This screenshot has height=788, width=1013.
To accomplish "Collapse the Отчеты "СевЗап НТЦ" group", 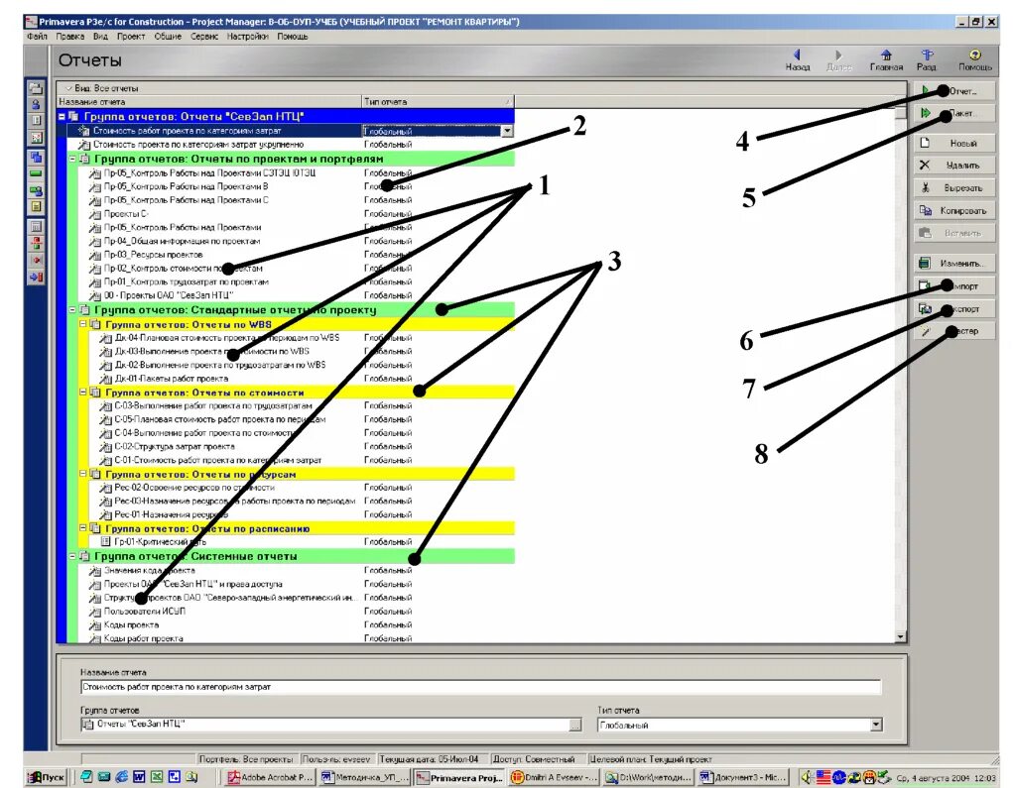I will 63,117.
